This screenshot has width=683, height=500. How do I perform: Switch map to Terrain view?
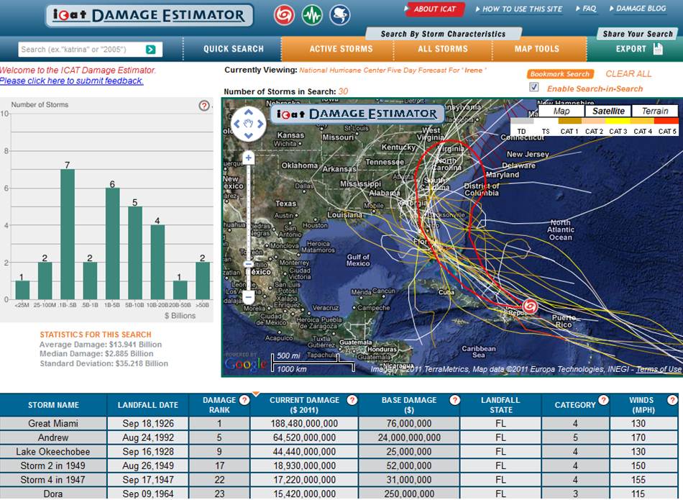(655, 112)
